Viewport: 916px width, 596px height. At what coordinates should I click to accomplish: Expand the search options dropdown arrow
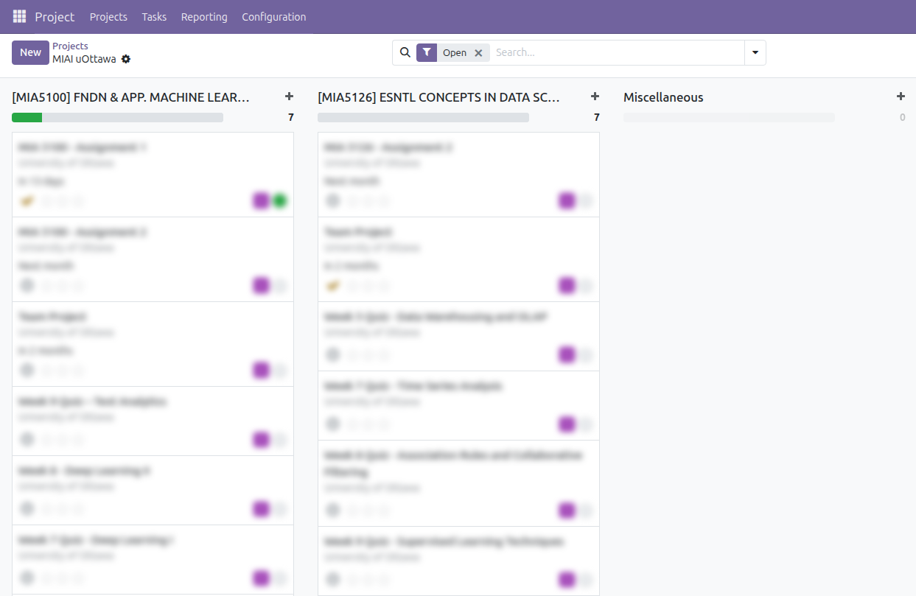coord(755,52)
